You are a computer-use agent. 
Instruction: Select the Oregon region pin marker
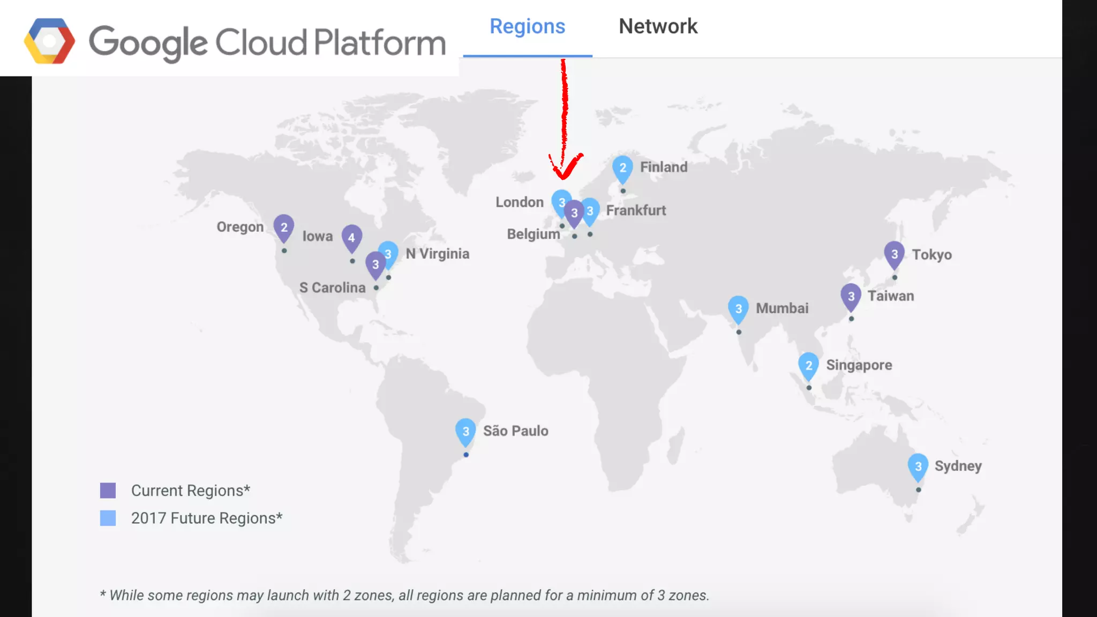[x=284, y=227]
